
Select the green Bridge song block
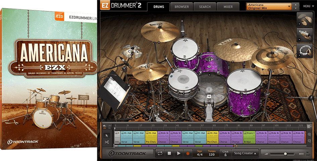click(249, 137)
